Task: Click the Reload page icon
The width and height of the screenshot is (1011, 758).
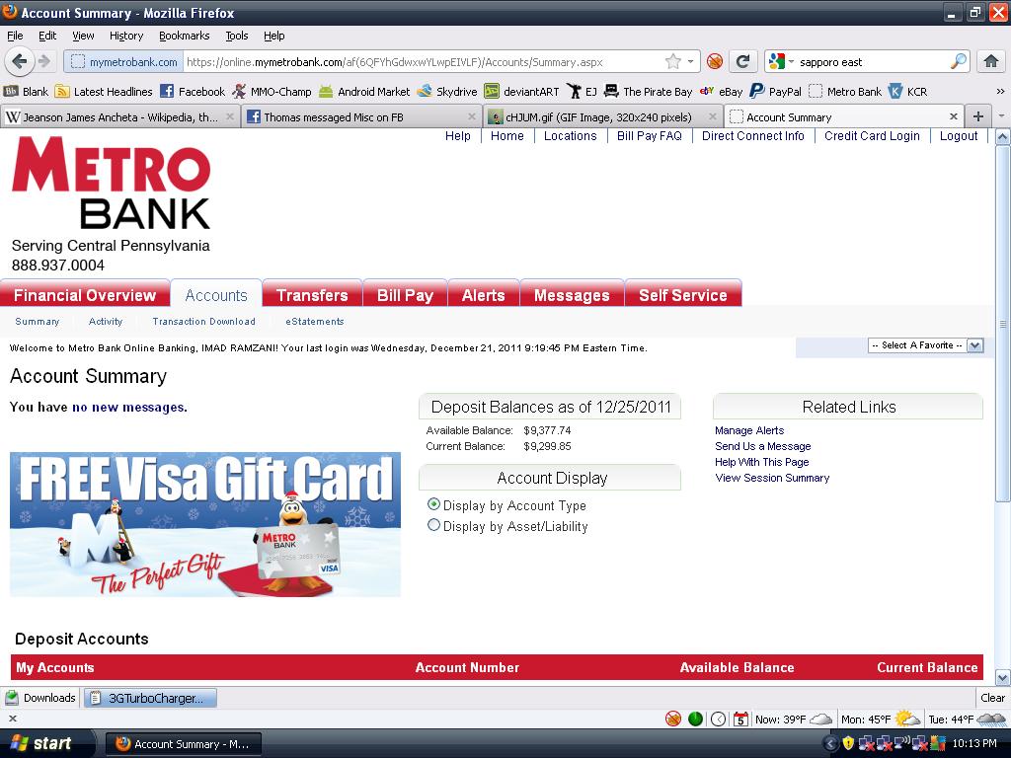Action: coord(742,61)
